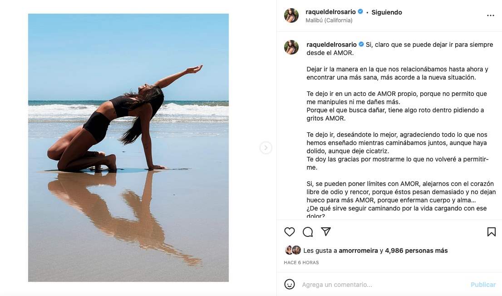This screenshot has height=296, width=502.
Task: Open Malibú (California) location link
Action: [330, 20]
